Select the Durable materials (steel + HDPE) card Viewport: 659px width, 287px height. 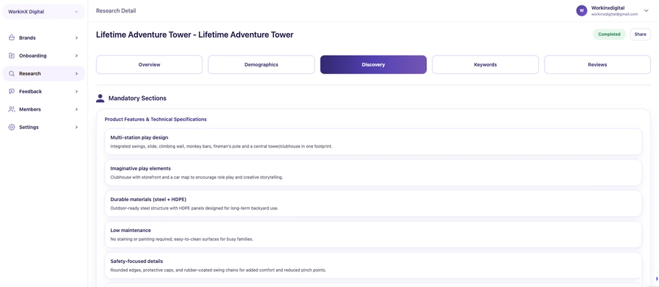click(373, 203)
